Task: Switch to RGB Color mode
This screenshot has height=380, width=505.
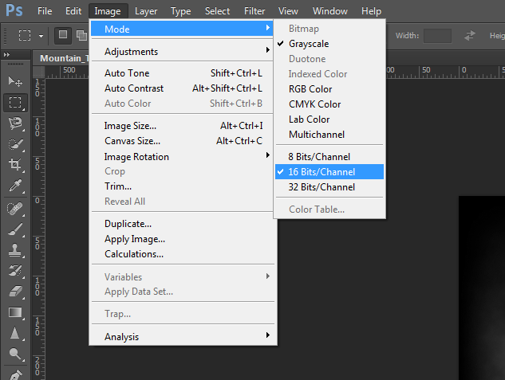Action: [329, 89]
